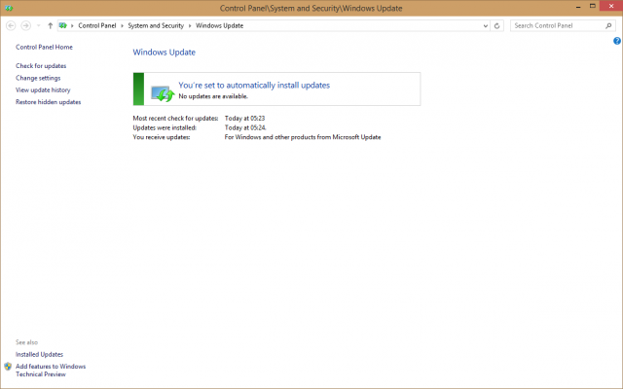This screenshot has width=623, height=389.
Task: Click the search magnifier icon
Action: pyautogui.click(x=608, y=26)
